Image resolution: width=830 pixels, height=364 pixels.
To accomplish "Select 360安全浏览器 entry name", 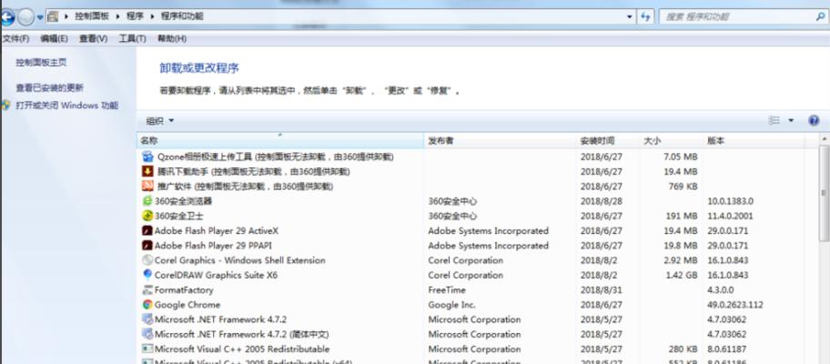I will [183, 201].
